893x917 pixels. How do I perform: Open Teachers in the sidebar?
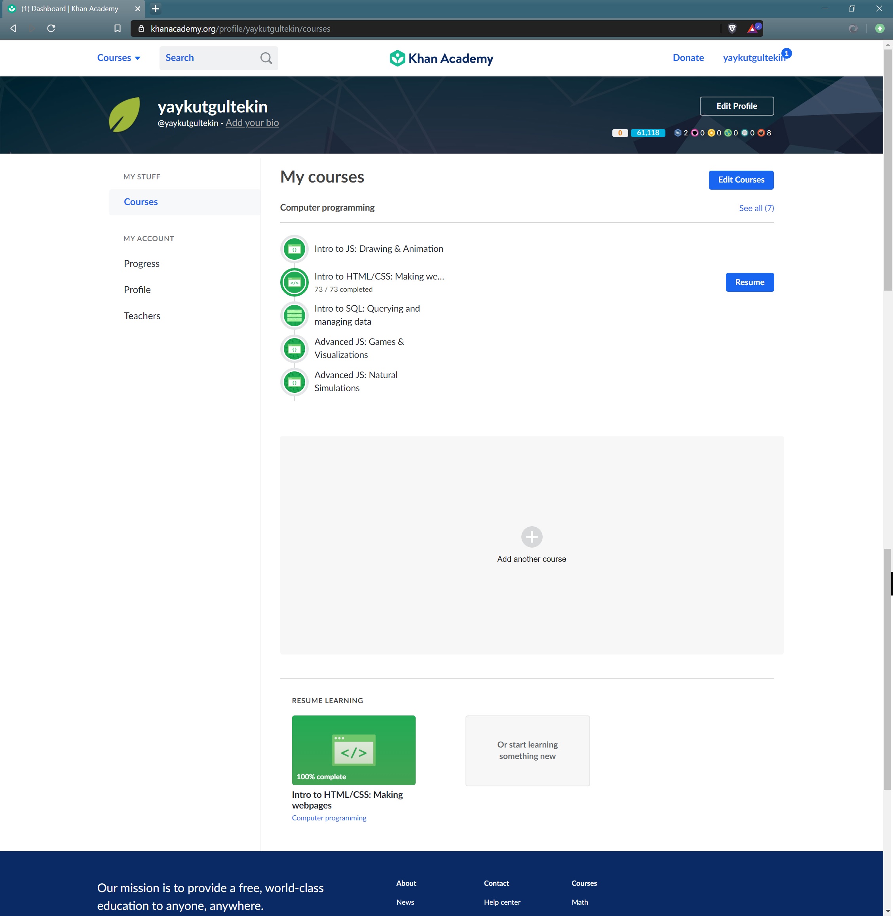142,316
